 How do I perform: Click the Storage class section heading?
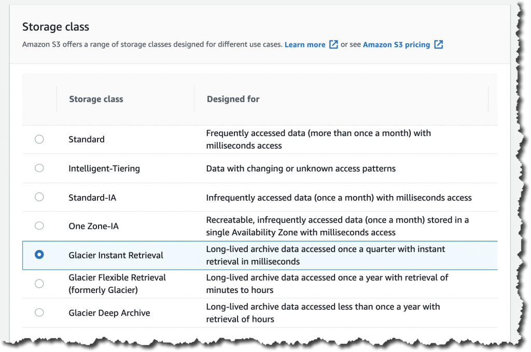(x=55, y=26)
